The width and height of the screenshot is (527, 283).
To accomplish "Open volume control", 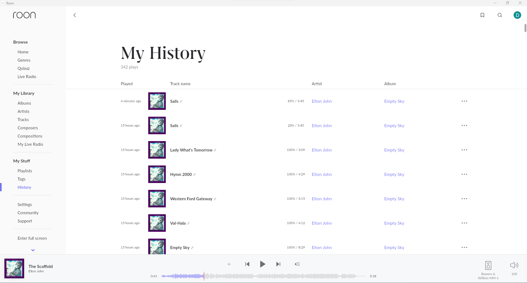I will click(x=514, y=265).
